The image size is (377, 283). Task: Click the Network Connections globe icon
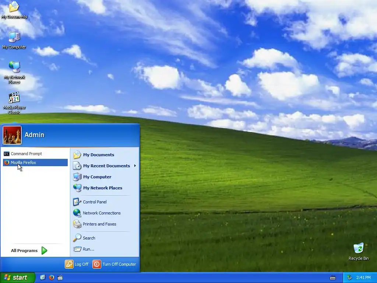pyautogui.click(x=77, y=213)
